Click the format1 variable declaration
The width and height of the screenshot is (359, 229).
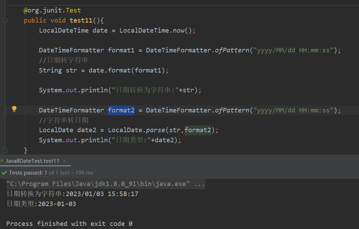121,50
